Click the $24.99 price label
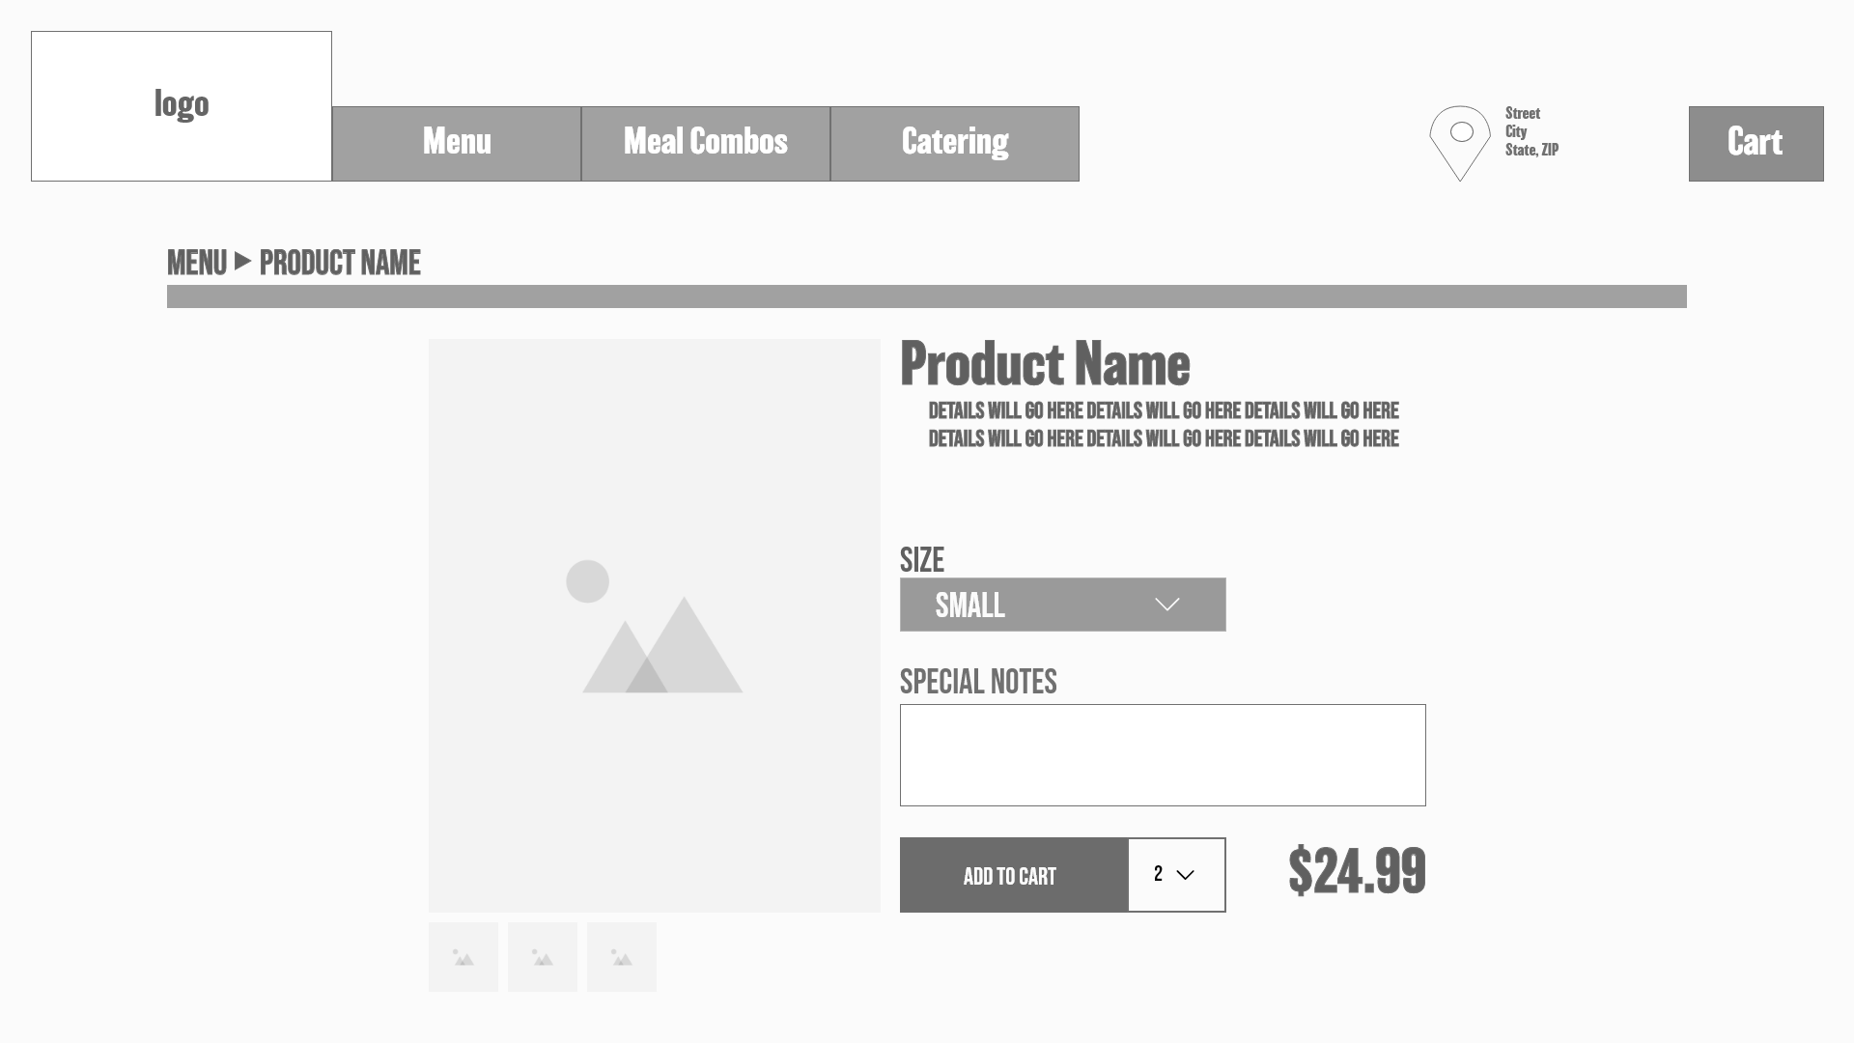 coord(1357,871)
